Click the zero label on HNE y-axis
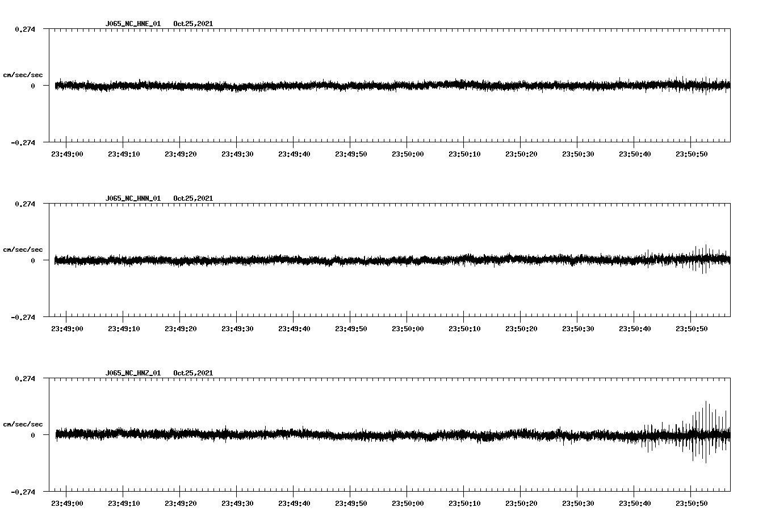Viewport: 771px width, 524px height. click(x=33, y=86)
